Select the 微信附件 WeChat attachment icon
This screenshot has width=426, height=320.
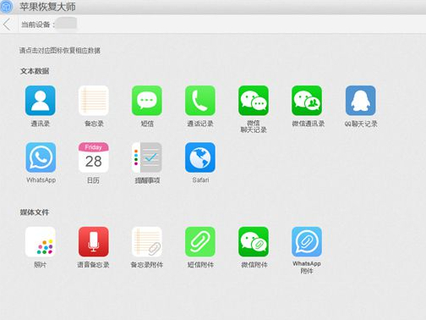pos(254,242)
